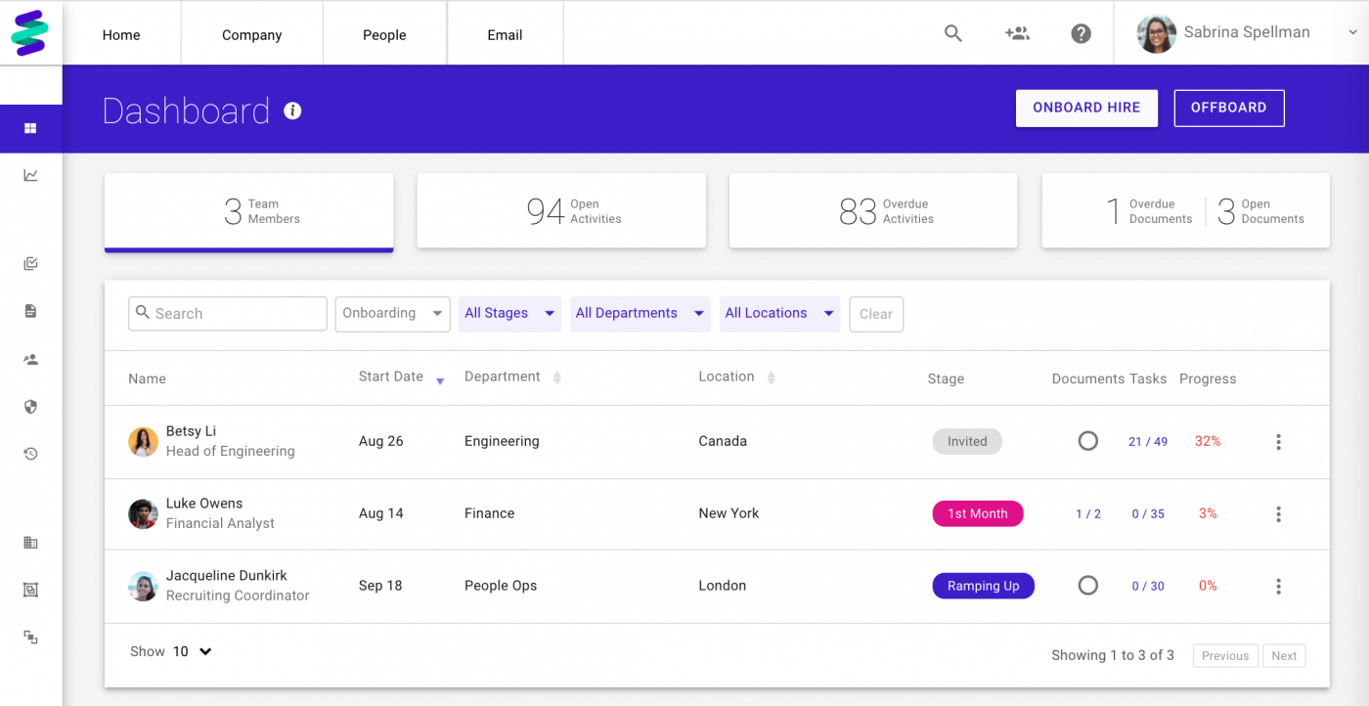Click the Clear filters button
This screenshot has height=706, width=1369.
[x=876, y=314]
